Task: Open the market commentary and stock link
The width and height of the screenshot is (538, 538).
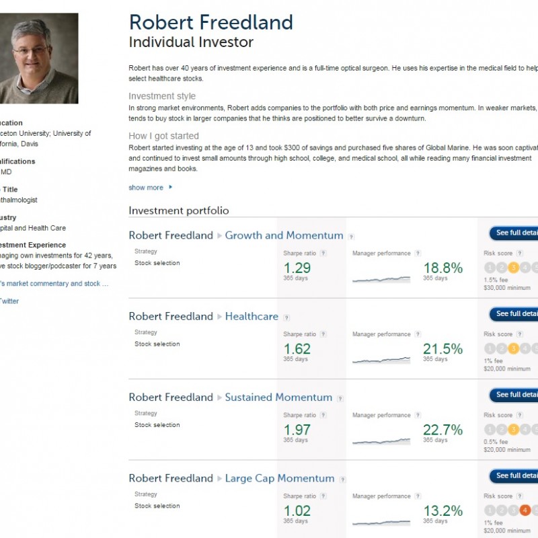Action: pyautogui.click(x=54, y=284)
